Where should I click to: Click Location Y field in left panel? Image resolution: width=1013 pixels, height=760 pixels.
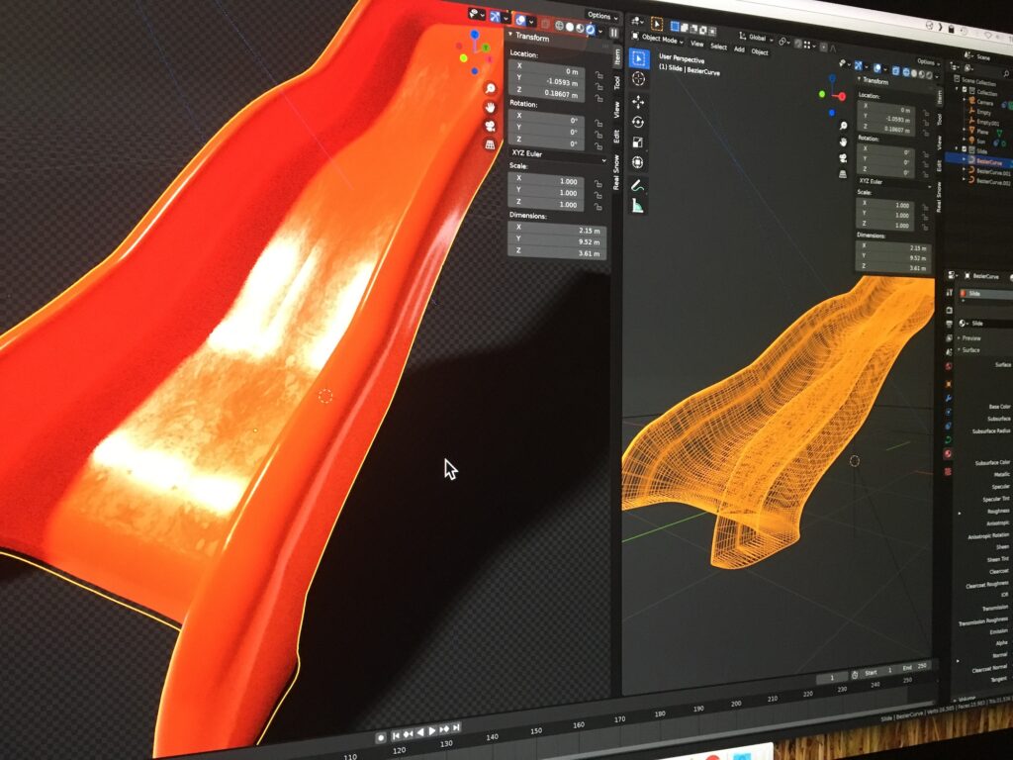pyautogui.click(x=546, y=81)
